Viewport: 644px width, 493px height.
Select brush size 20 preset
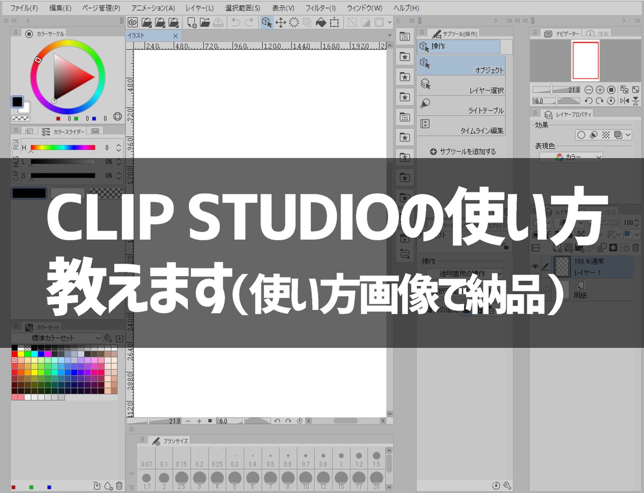pos(376,480)
